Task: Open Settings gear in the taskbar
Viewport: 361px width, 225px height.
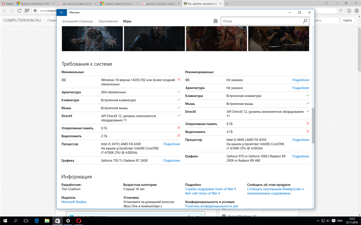Action: coord(68,221)
